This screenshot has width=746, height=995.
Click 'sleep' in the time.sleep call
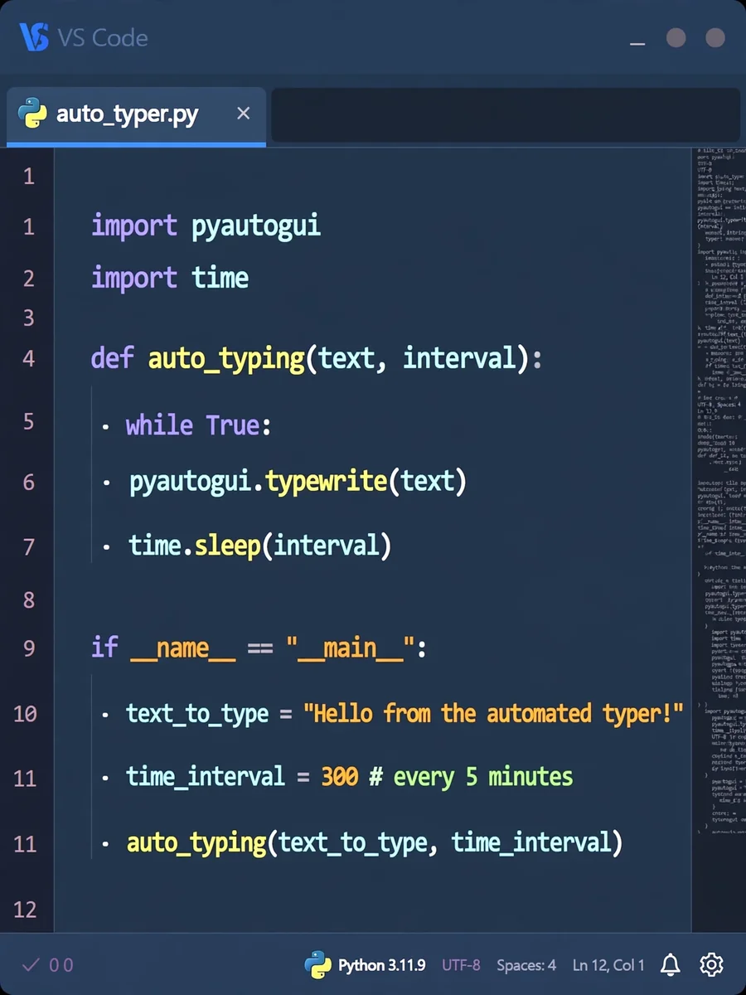pos(227,546)
